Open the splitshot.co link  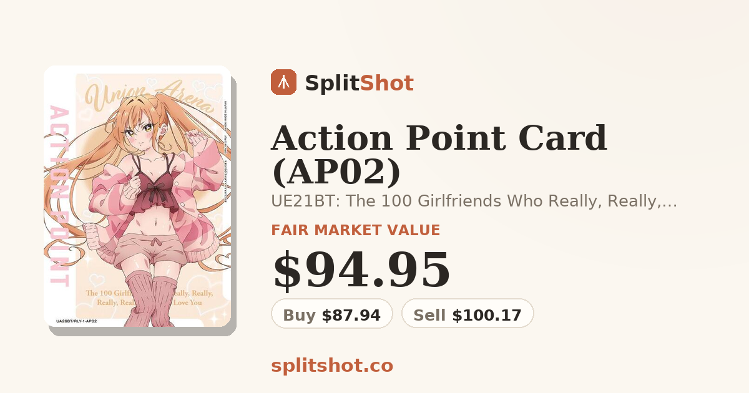332,366
